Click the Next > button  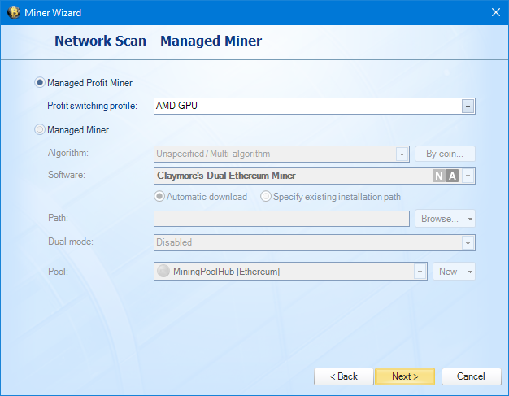[405, 376]
